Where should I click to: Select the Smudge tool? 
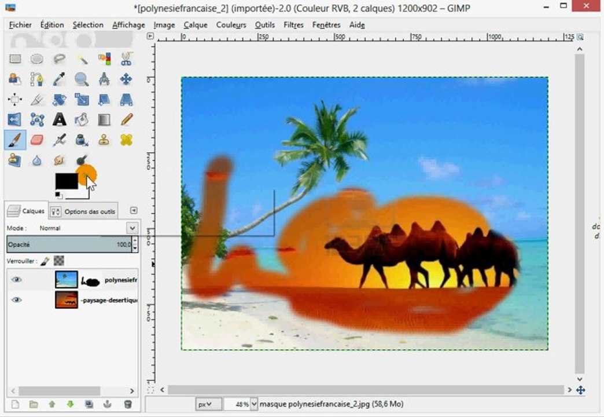[60, 160]
